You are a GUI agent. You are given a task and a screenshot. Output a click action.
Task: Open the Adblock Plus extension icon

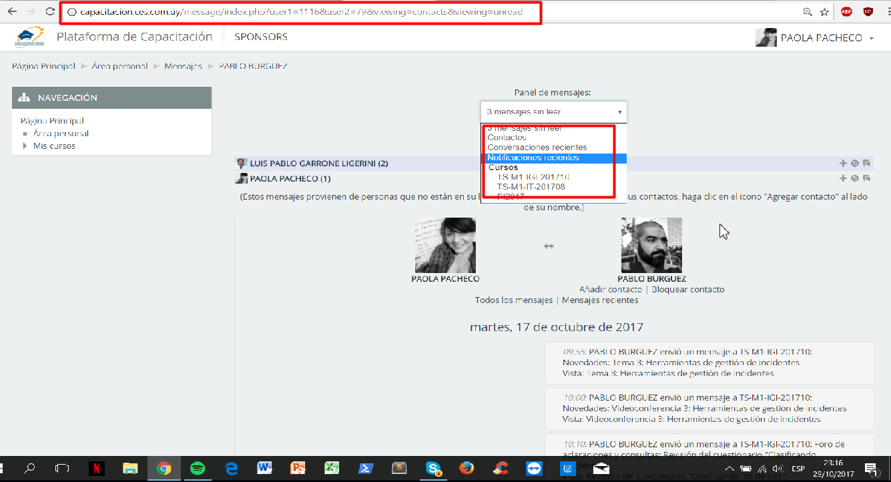click(x=846, y=11)
